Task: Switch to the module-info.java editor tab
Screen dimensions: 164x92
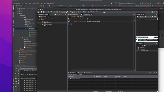Action: coord(73,15)
